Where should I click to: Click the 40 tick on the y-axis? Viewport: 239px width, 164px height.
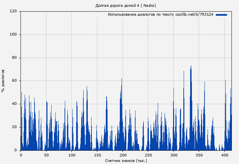click(14, 104)
